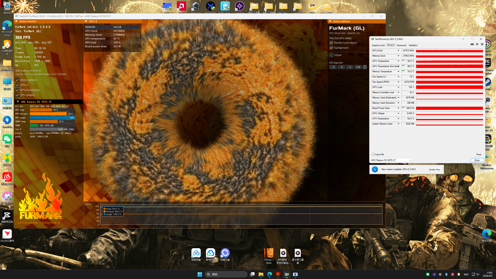Screen dimensions: 496x279
Task: Open Edge from the taskbar
Action: click(269, 274)
